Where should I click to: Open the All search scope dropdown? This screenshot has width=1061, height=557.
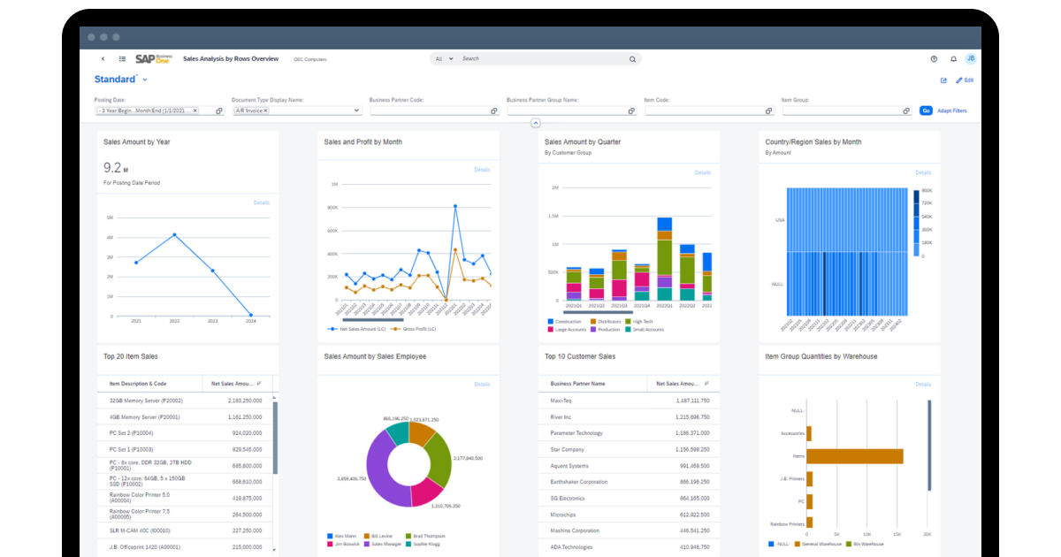click(451, 58)
